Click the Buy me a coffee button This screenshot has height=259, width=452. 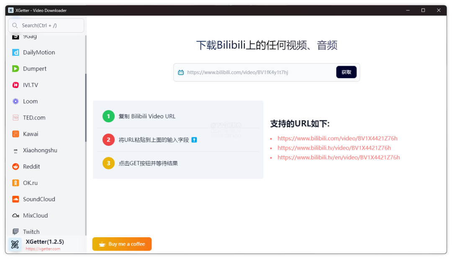[x=122, y=244]
